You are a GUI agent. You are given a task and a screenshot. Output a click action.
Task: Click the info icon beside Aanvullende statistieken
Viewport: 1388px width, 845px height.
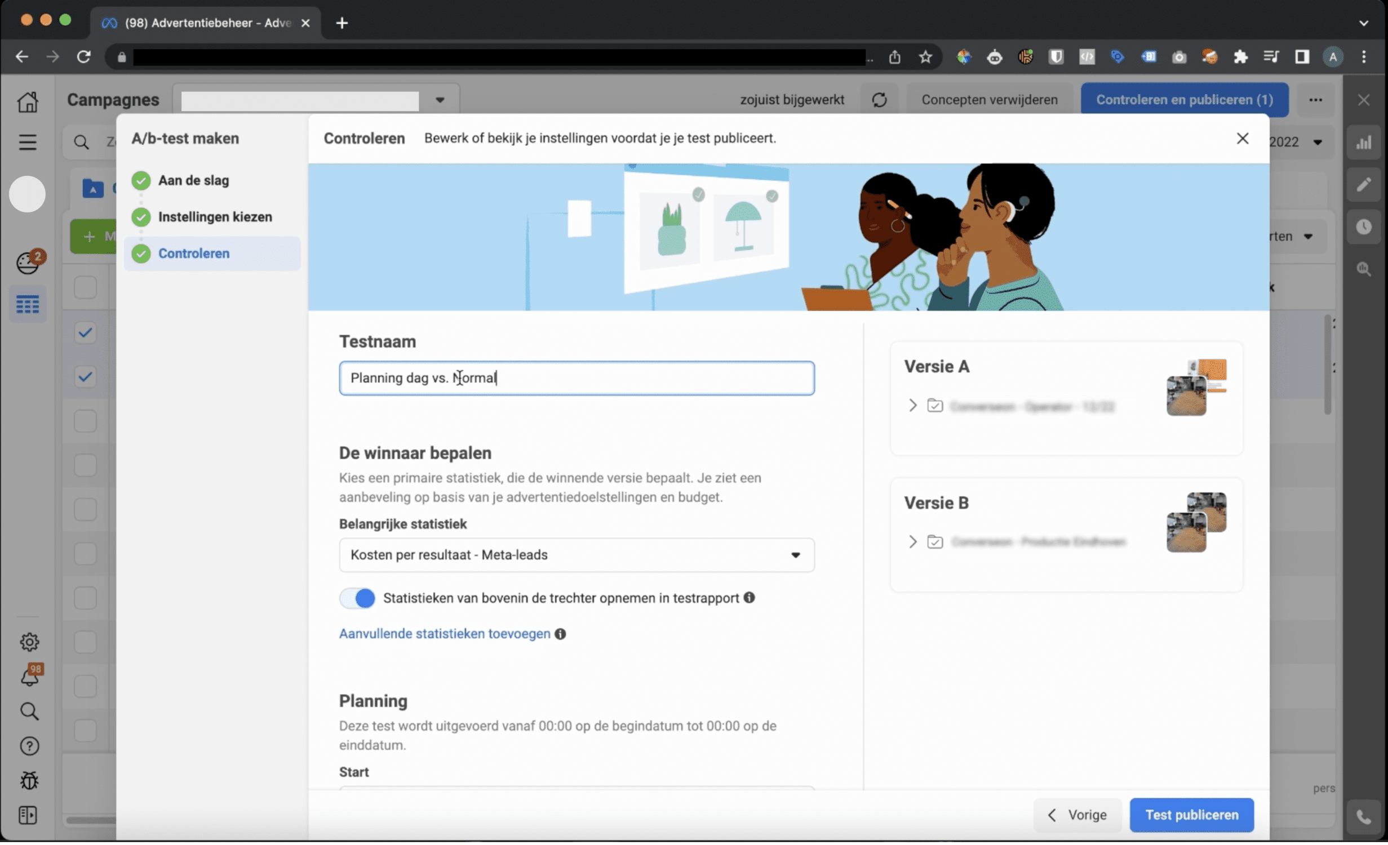(x=560, y=634)
